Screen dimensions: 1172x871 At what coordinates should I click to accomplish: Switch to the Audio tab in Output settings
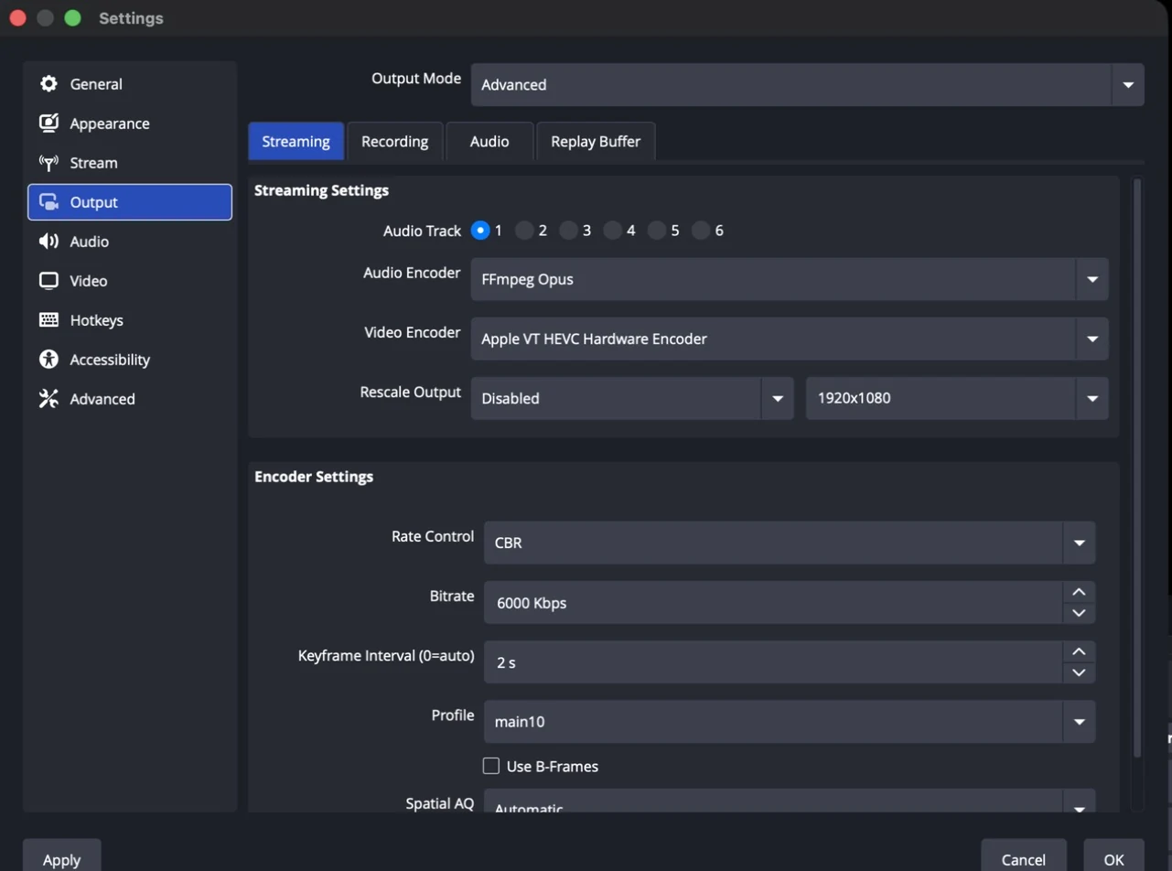(x=489, y=142)
